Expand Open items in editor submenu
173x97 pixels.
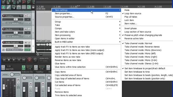86,39
